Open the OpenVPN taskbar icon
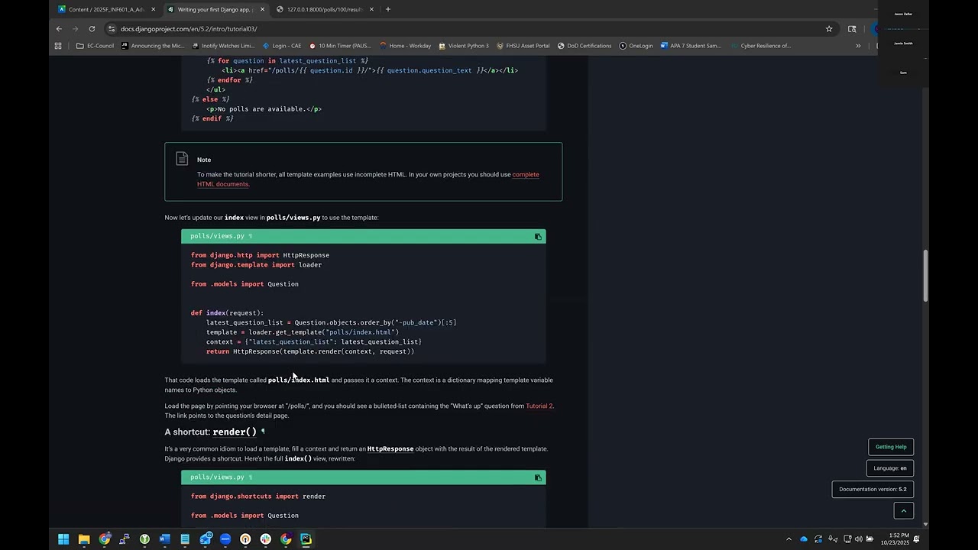978x550 pixels. [245, 539]
